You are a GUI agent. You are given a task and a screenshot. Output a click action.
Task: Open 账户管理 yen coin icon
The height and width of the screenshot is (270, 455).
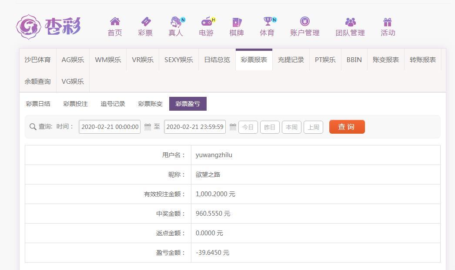[x=304, y=21]
